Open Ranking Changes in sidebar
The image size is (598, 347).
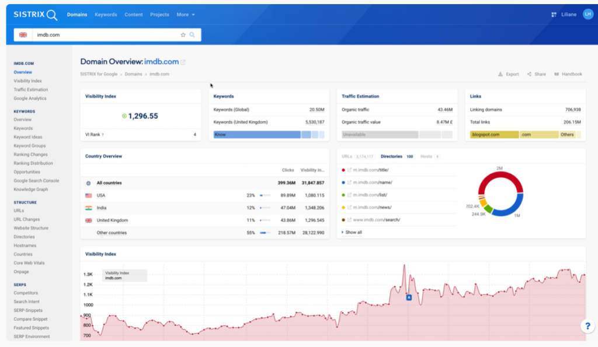pos(30,155)
